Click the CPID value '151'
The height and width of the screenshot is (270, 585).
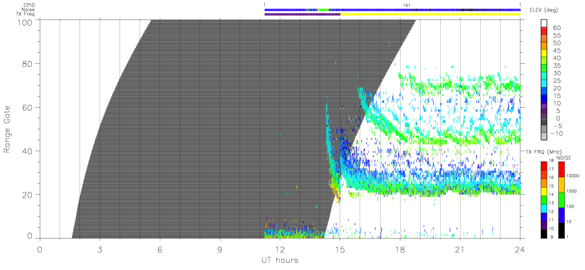(406, 5)
